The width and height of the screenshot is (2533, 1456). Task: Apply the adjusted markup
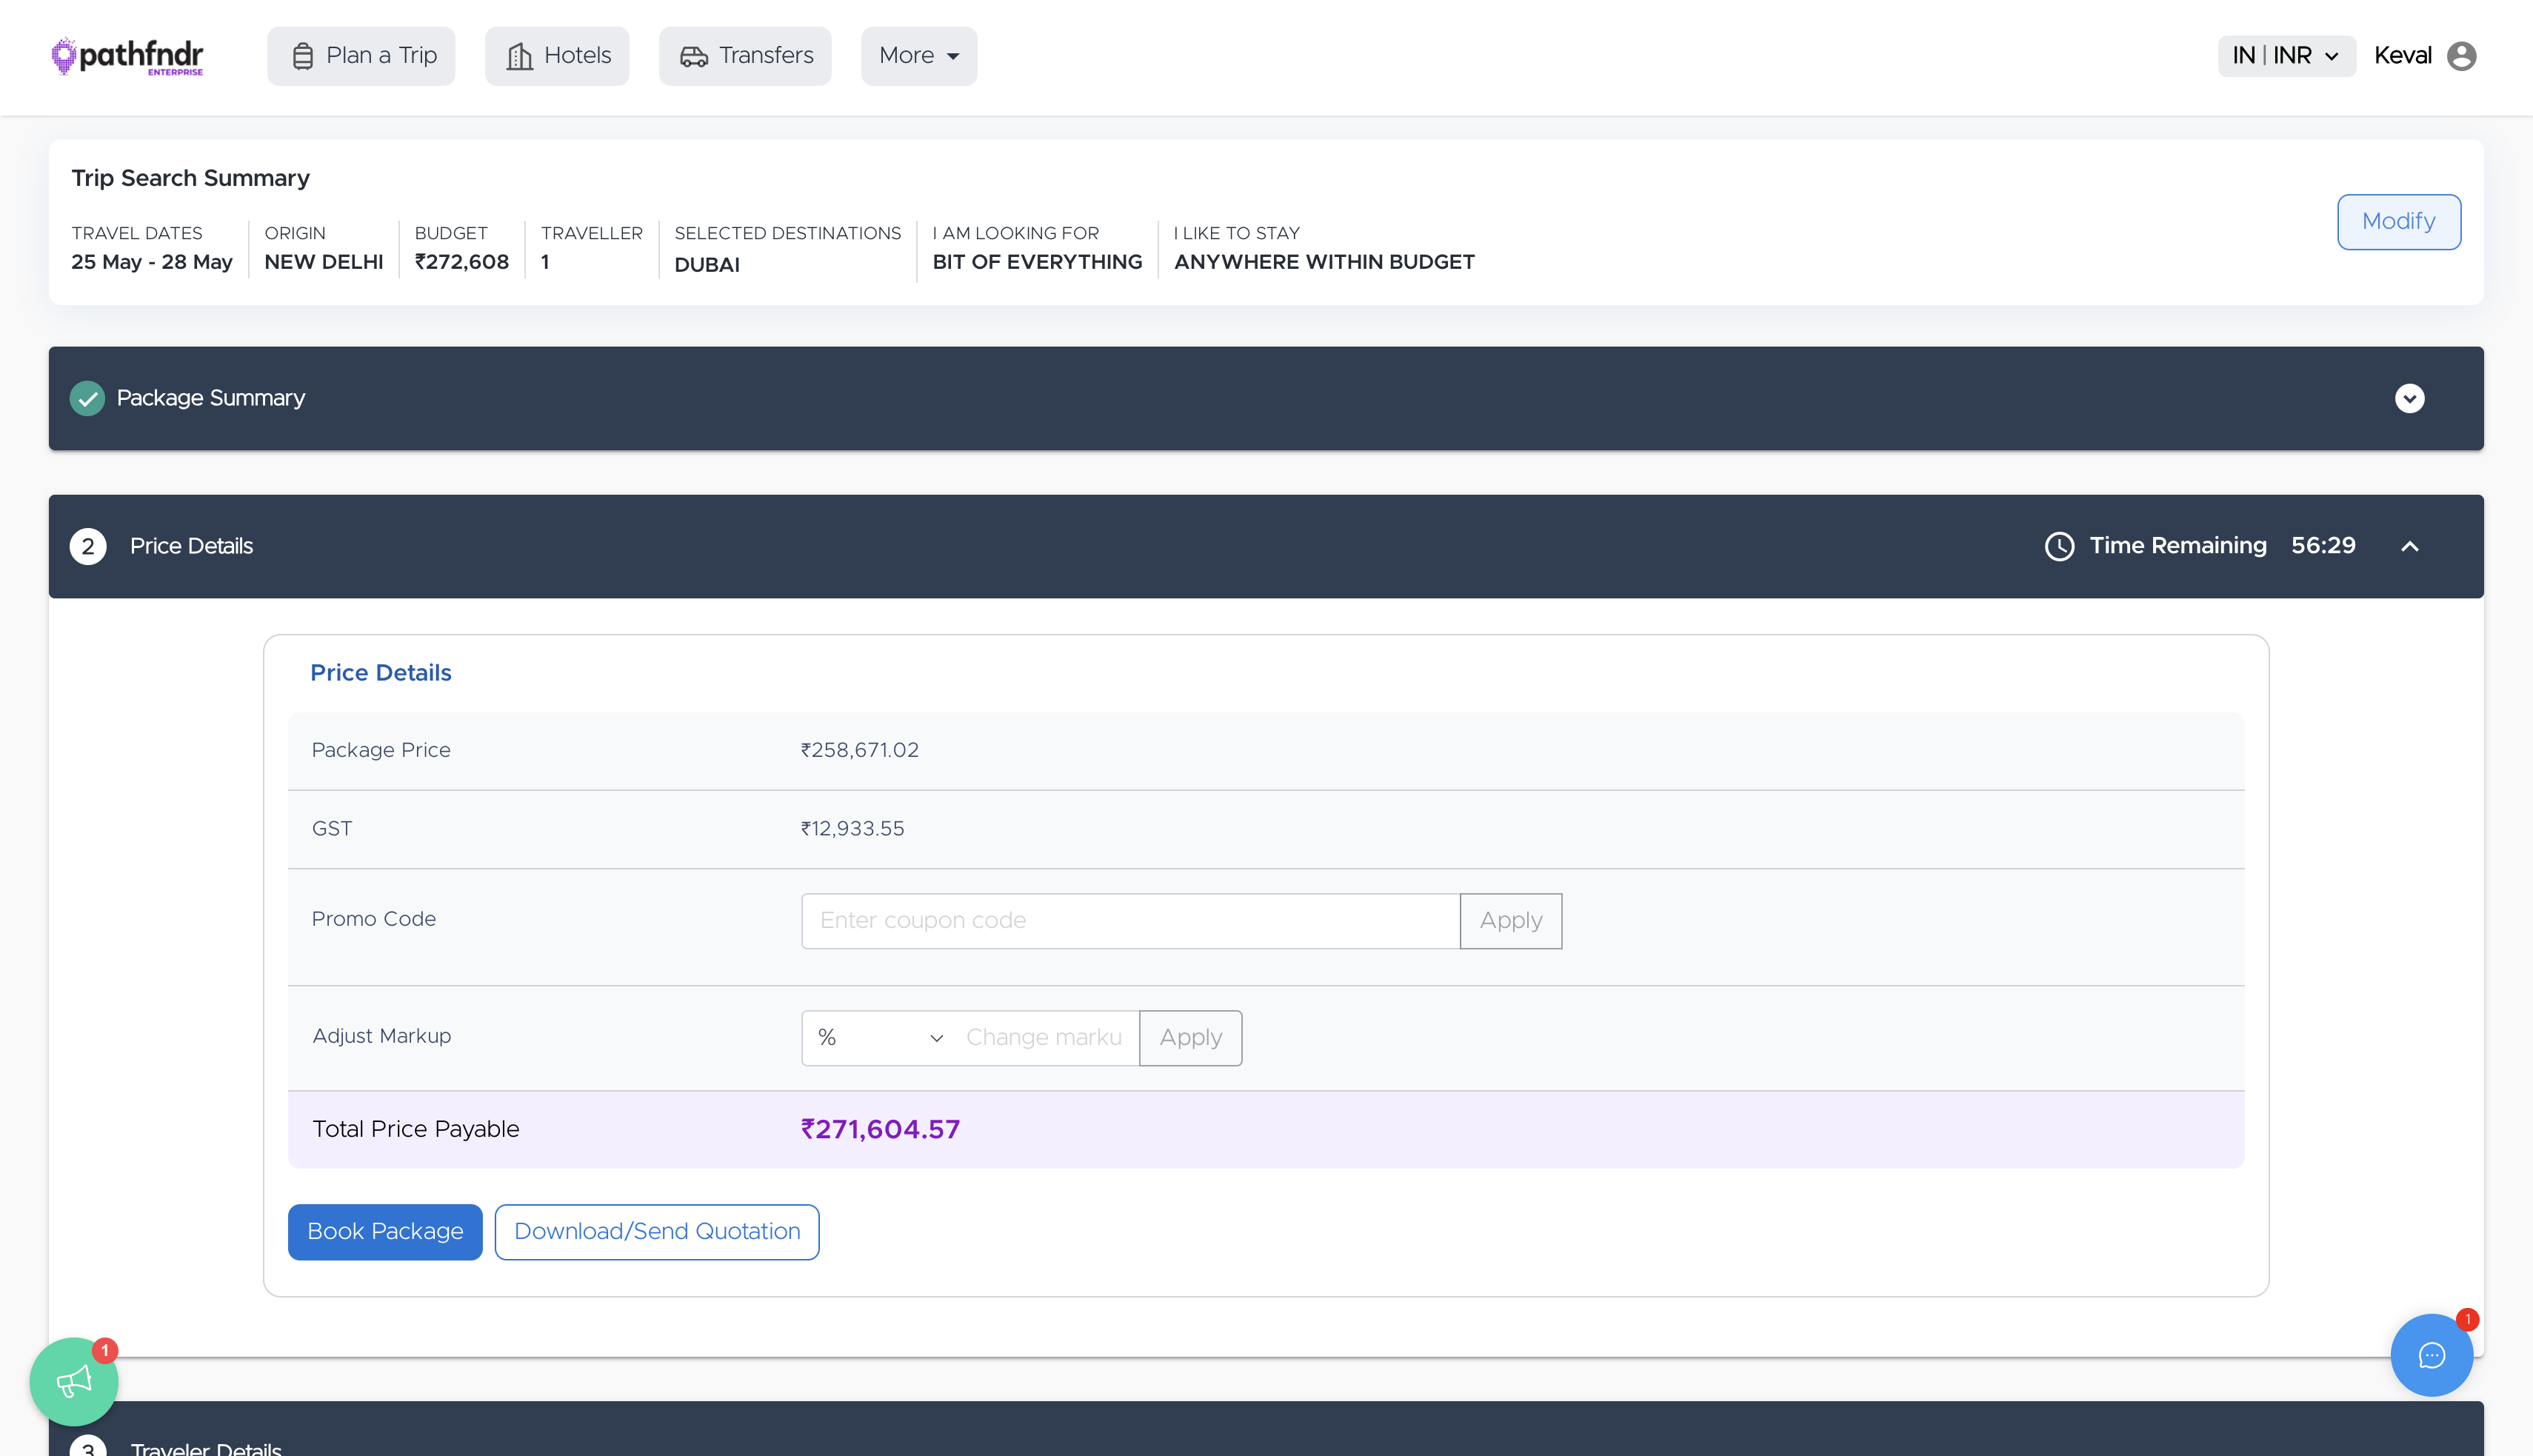point(1190,1038)
